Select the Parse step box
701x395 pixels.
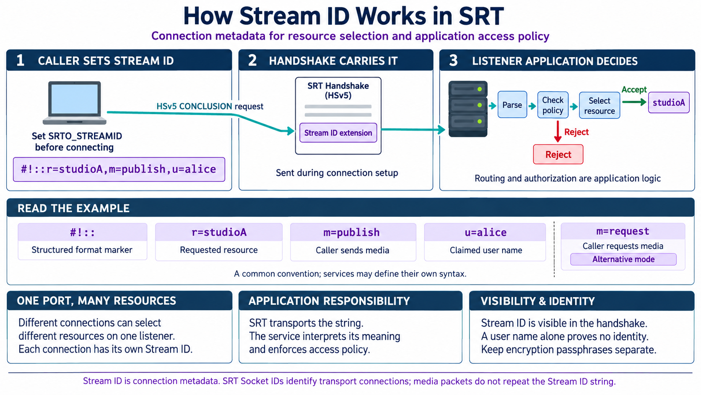pos(512,105)
